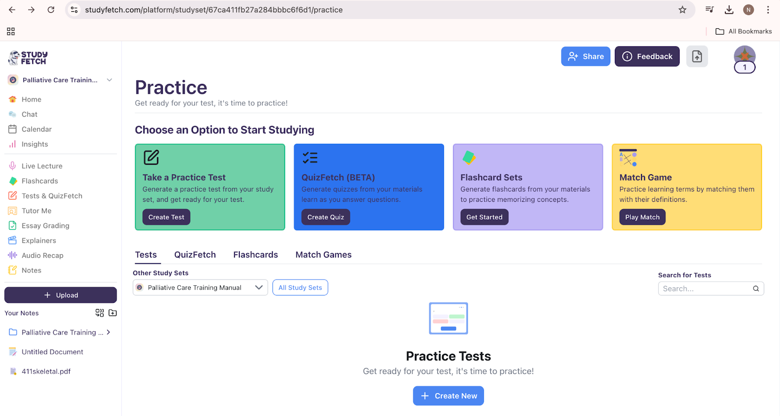Switch to the Flashcards tab

(255, 255)
